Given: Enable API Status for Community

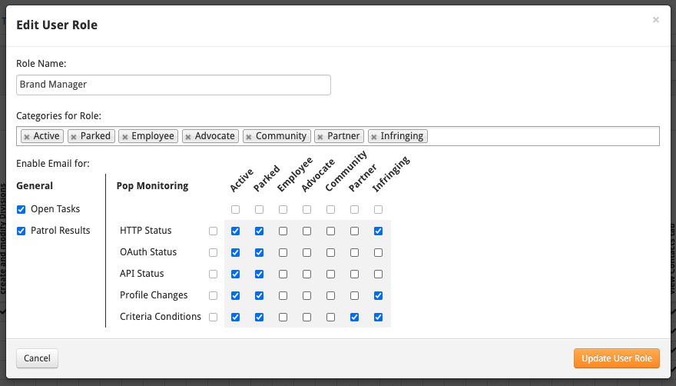Looking at the screenshot, I should click(x=330, y=274).
